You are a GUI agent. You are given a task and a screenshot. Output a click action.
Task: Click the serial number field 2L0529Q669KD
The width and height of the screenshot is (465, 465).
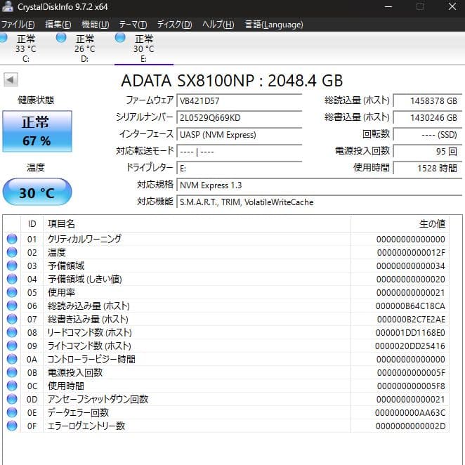(240, 118)
